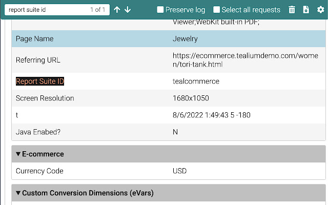Toggle the Preserve log checkbox
328x205 pixels.
tap(160, 10)
